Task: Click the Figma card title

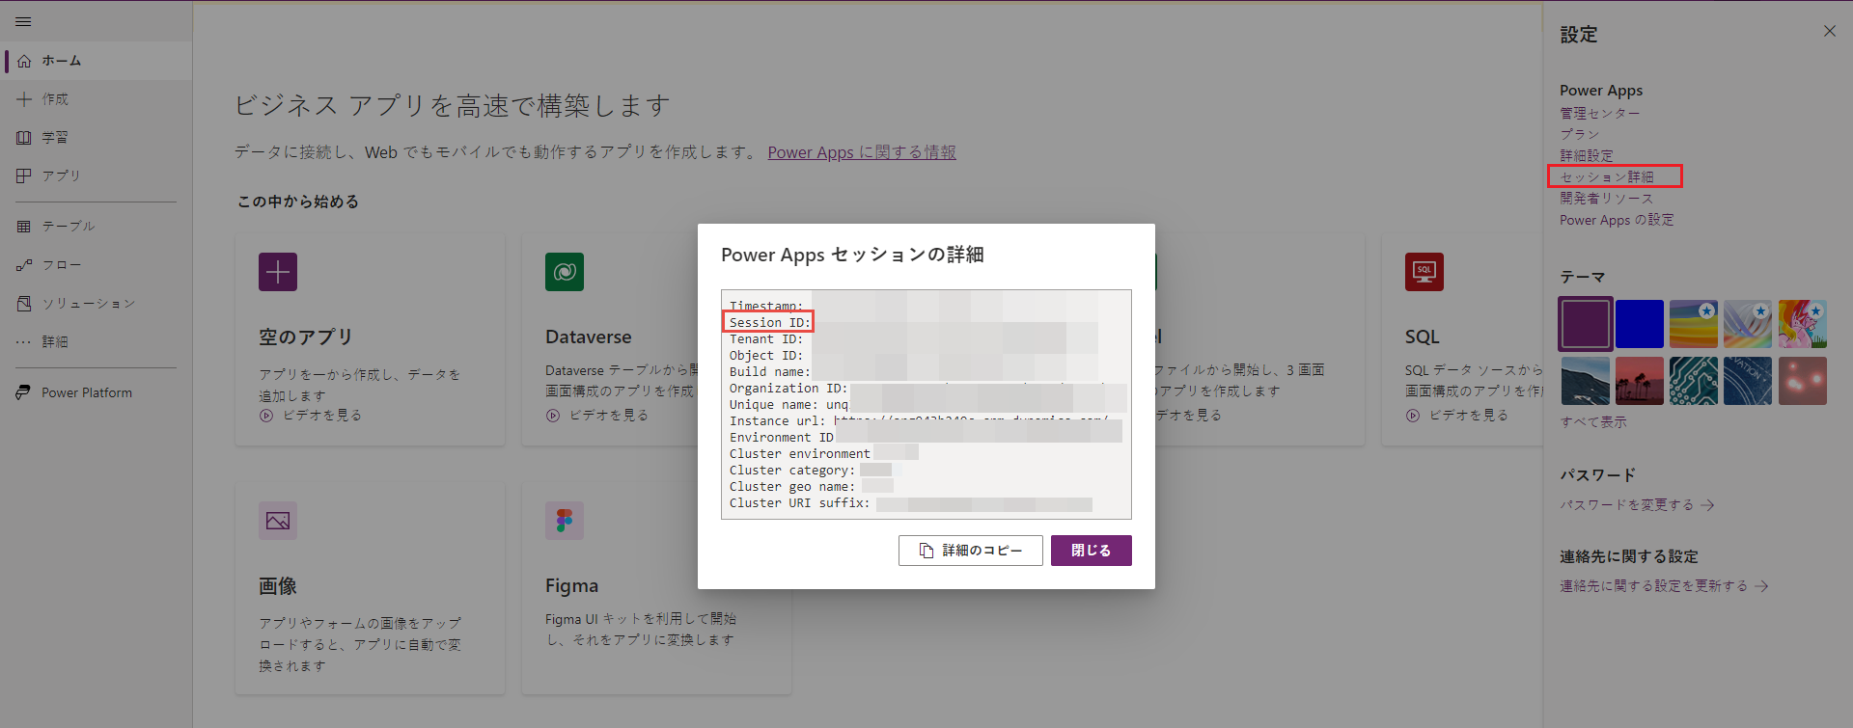Action: (571, 586)
